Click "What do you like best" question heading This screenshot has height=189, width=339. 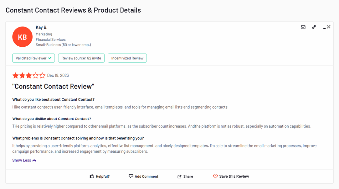point(53,100)
